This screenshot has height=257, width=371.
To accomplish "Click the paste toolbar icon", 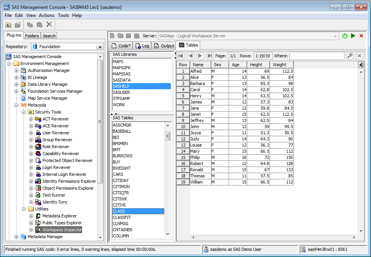I will pyautogui.click(x=39, y=25).
